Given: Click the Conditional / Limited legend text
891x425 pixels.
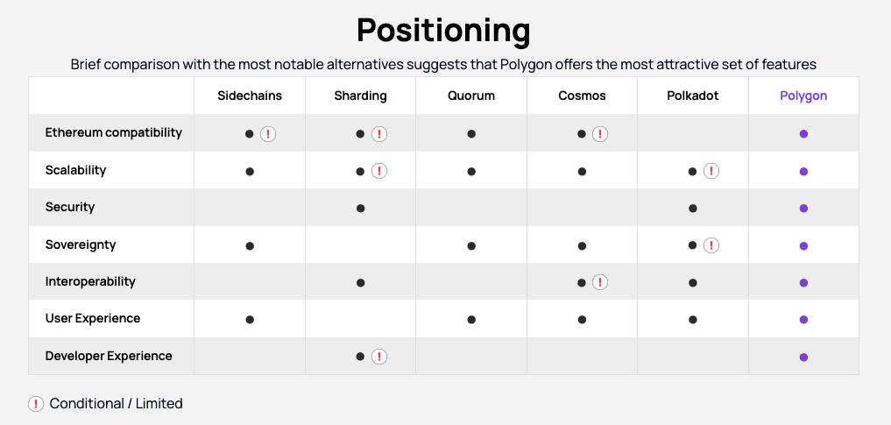Looking at the screenshot, I should pos(116,404).
